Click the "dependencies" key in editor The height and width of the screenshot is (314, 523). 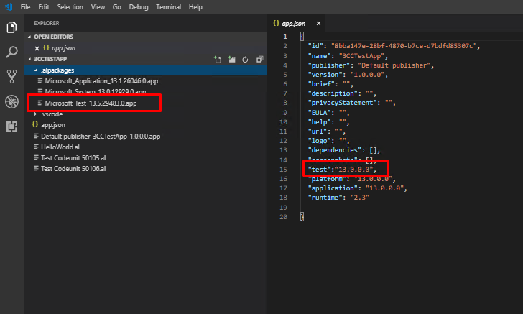[334, 150]
